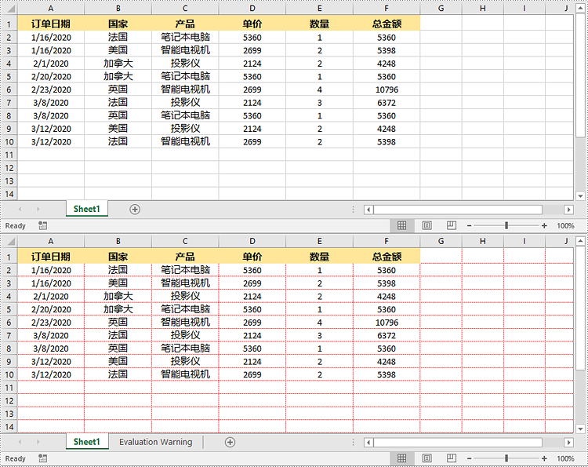The height and width of the screenshot is (467, 588).
Task: Click top workbook's horizontal scroll left arrow
Action: pyautogui.click(x=368, y=210)
